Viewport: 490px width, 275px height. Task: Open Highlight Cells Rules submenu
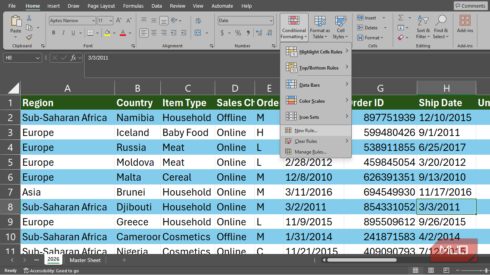316,52
